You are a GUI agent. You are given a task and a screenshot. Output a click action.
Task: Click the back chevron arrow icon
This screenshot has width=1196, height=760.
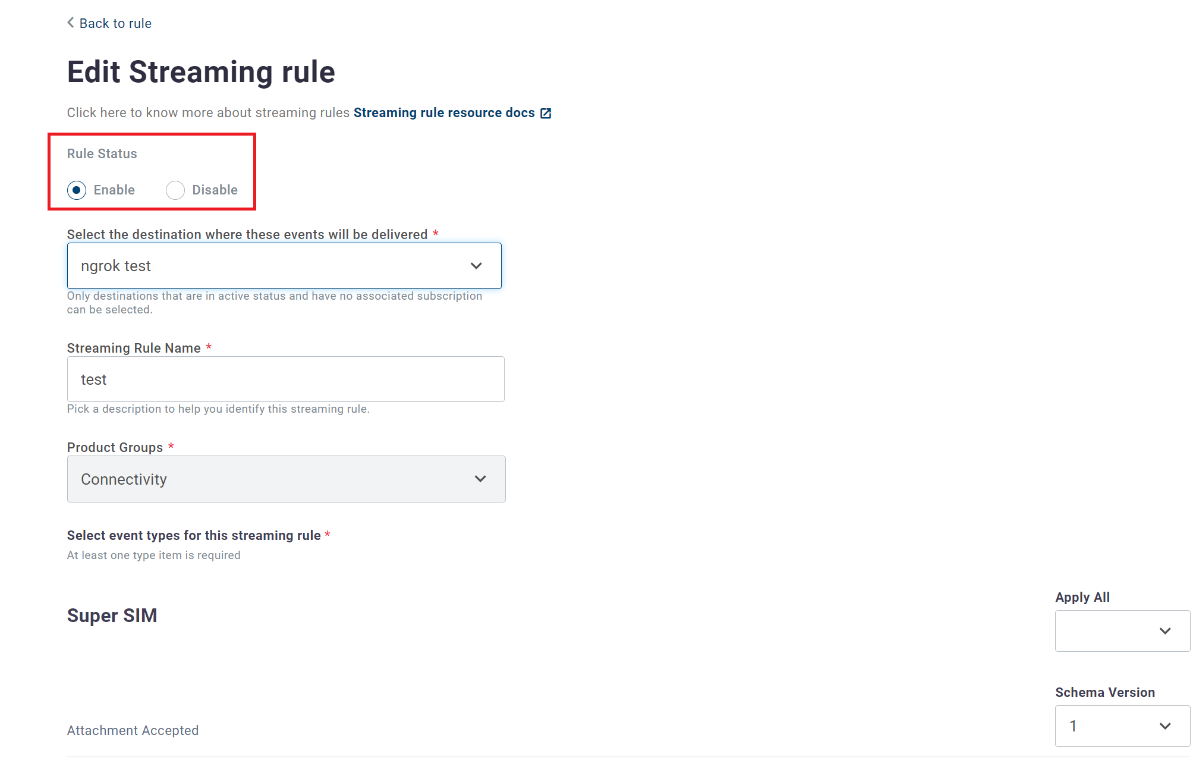click(71, 23)
